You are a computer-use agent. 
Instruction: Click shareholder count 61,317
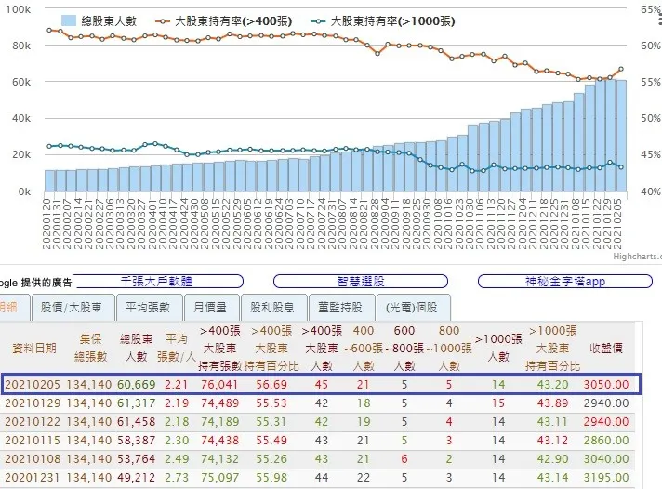pos(137,403)
